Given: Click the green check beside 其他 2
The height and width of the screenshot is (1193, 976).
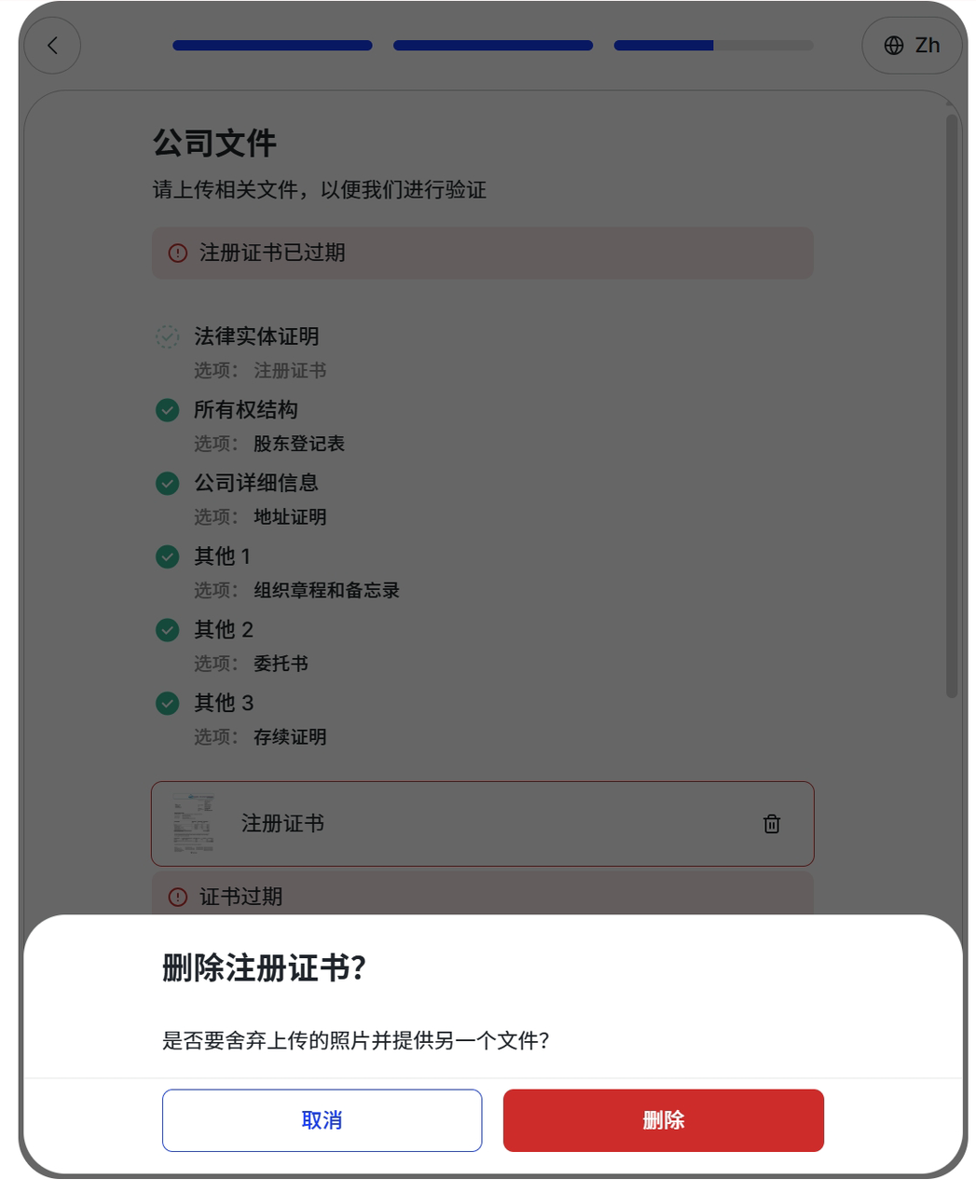Looking at the screenshot, I should point(167,630).
